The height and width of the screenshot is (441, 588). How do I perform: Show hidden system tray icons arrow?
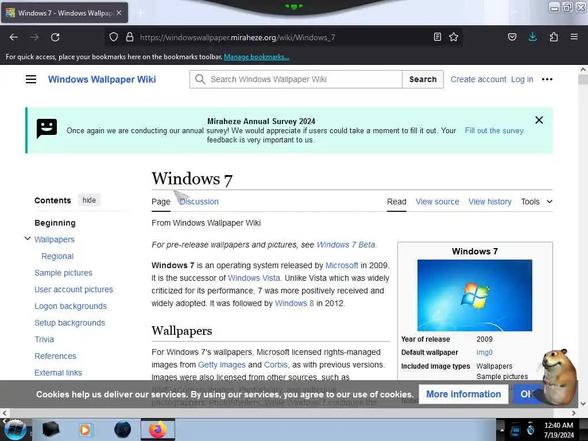502,430
